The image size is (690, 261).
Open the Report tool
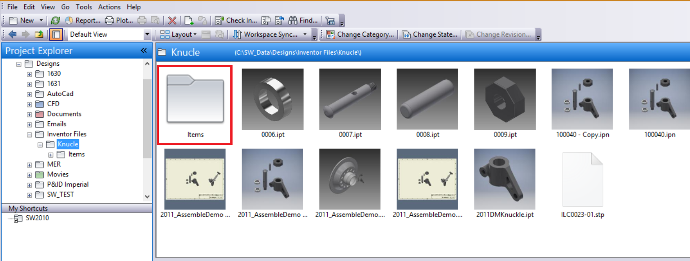83,20
